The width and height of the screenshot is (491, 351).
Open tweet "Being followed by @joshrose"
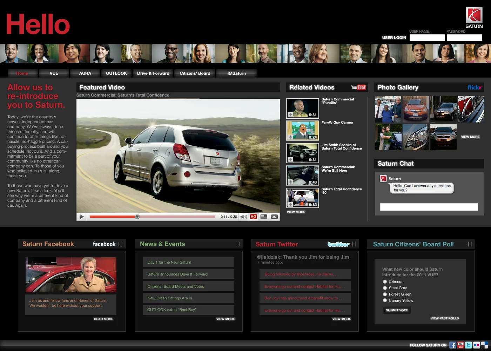[305, 274]
